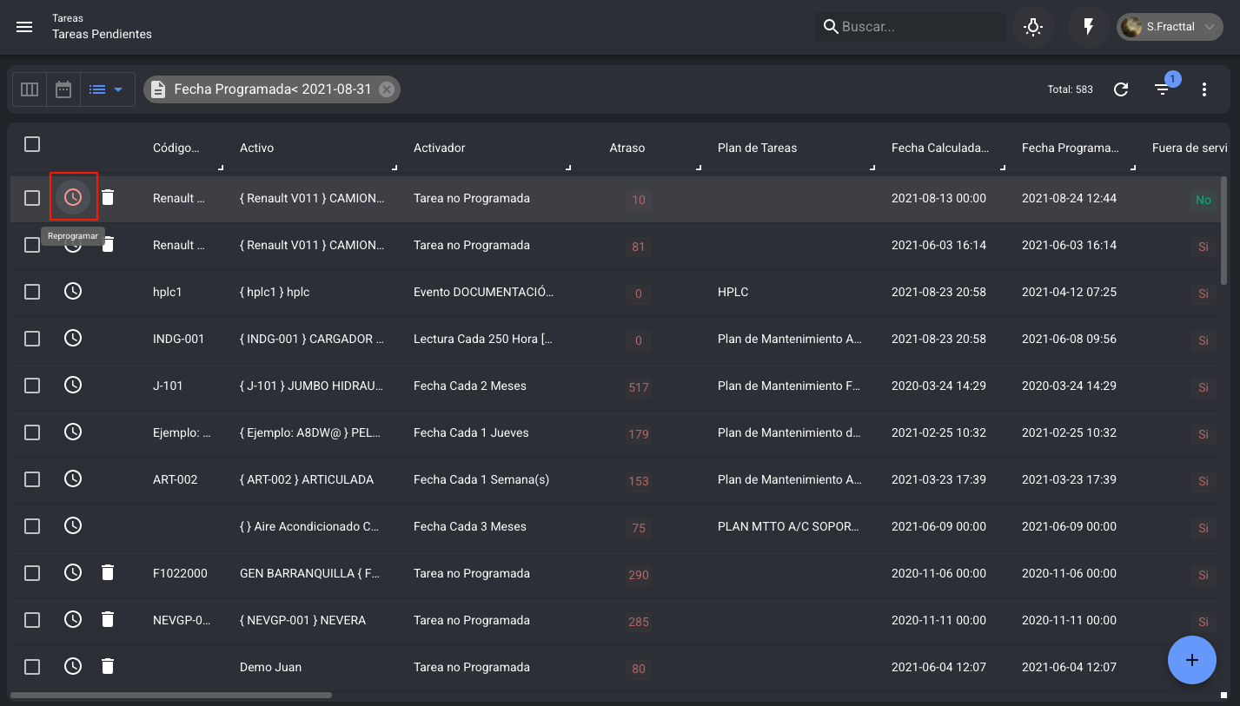Switch to calendar view

(x=63, y=89)
